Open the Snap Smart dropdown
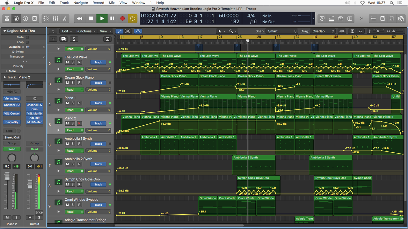This screenshot has width=408, height=229. pos(282,31)
